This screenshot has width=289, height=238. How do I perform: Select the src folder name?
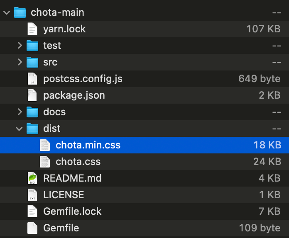coord(50,62)
